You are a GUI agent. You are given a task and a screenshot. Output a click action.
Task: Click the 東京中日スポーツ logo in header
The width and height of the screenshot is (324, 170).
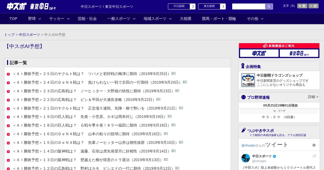(43, 6)
